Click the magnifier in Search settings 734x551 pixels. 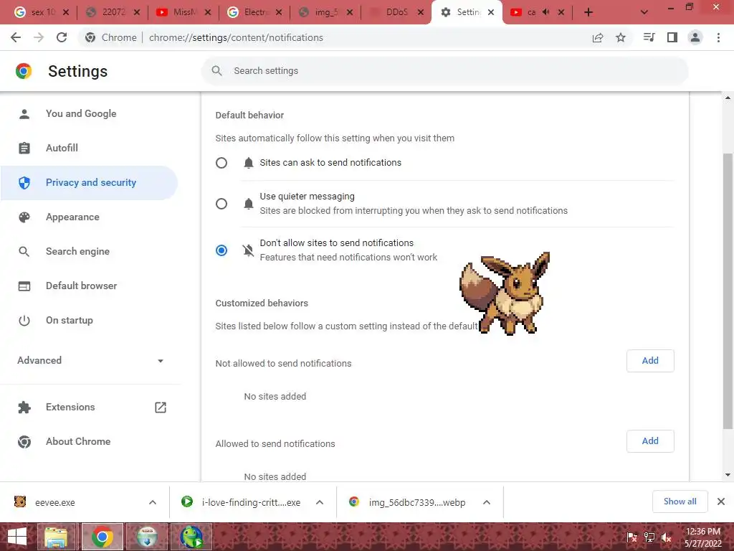[216, 71]
